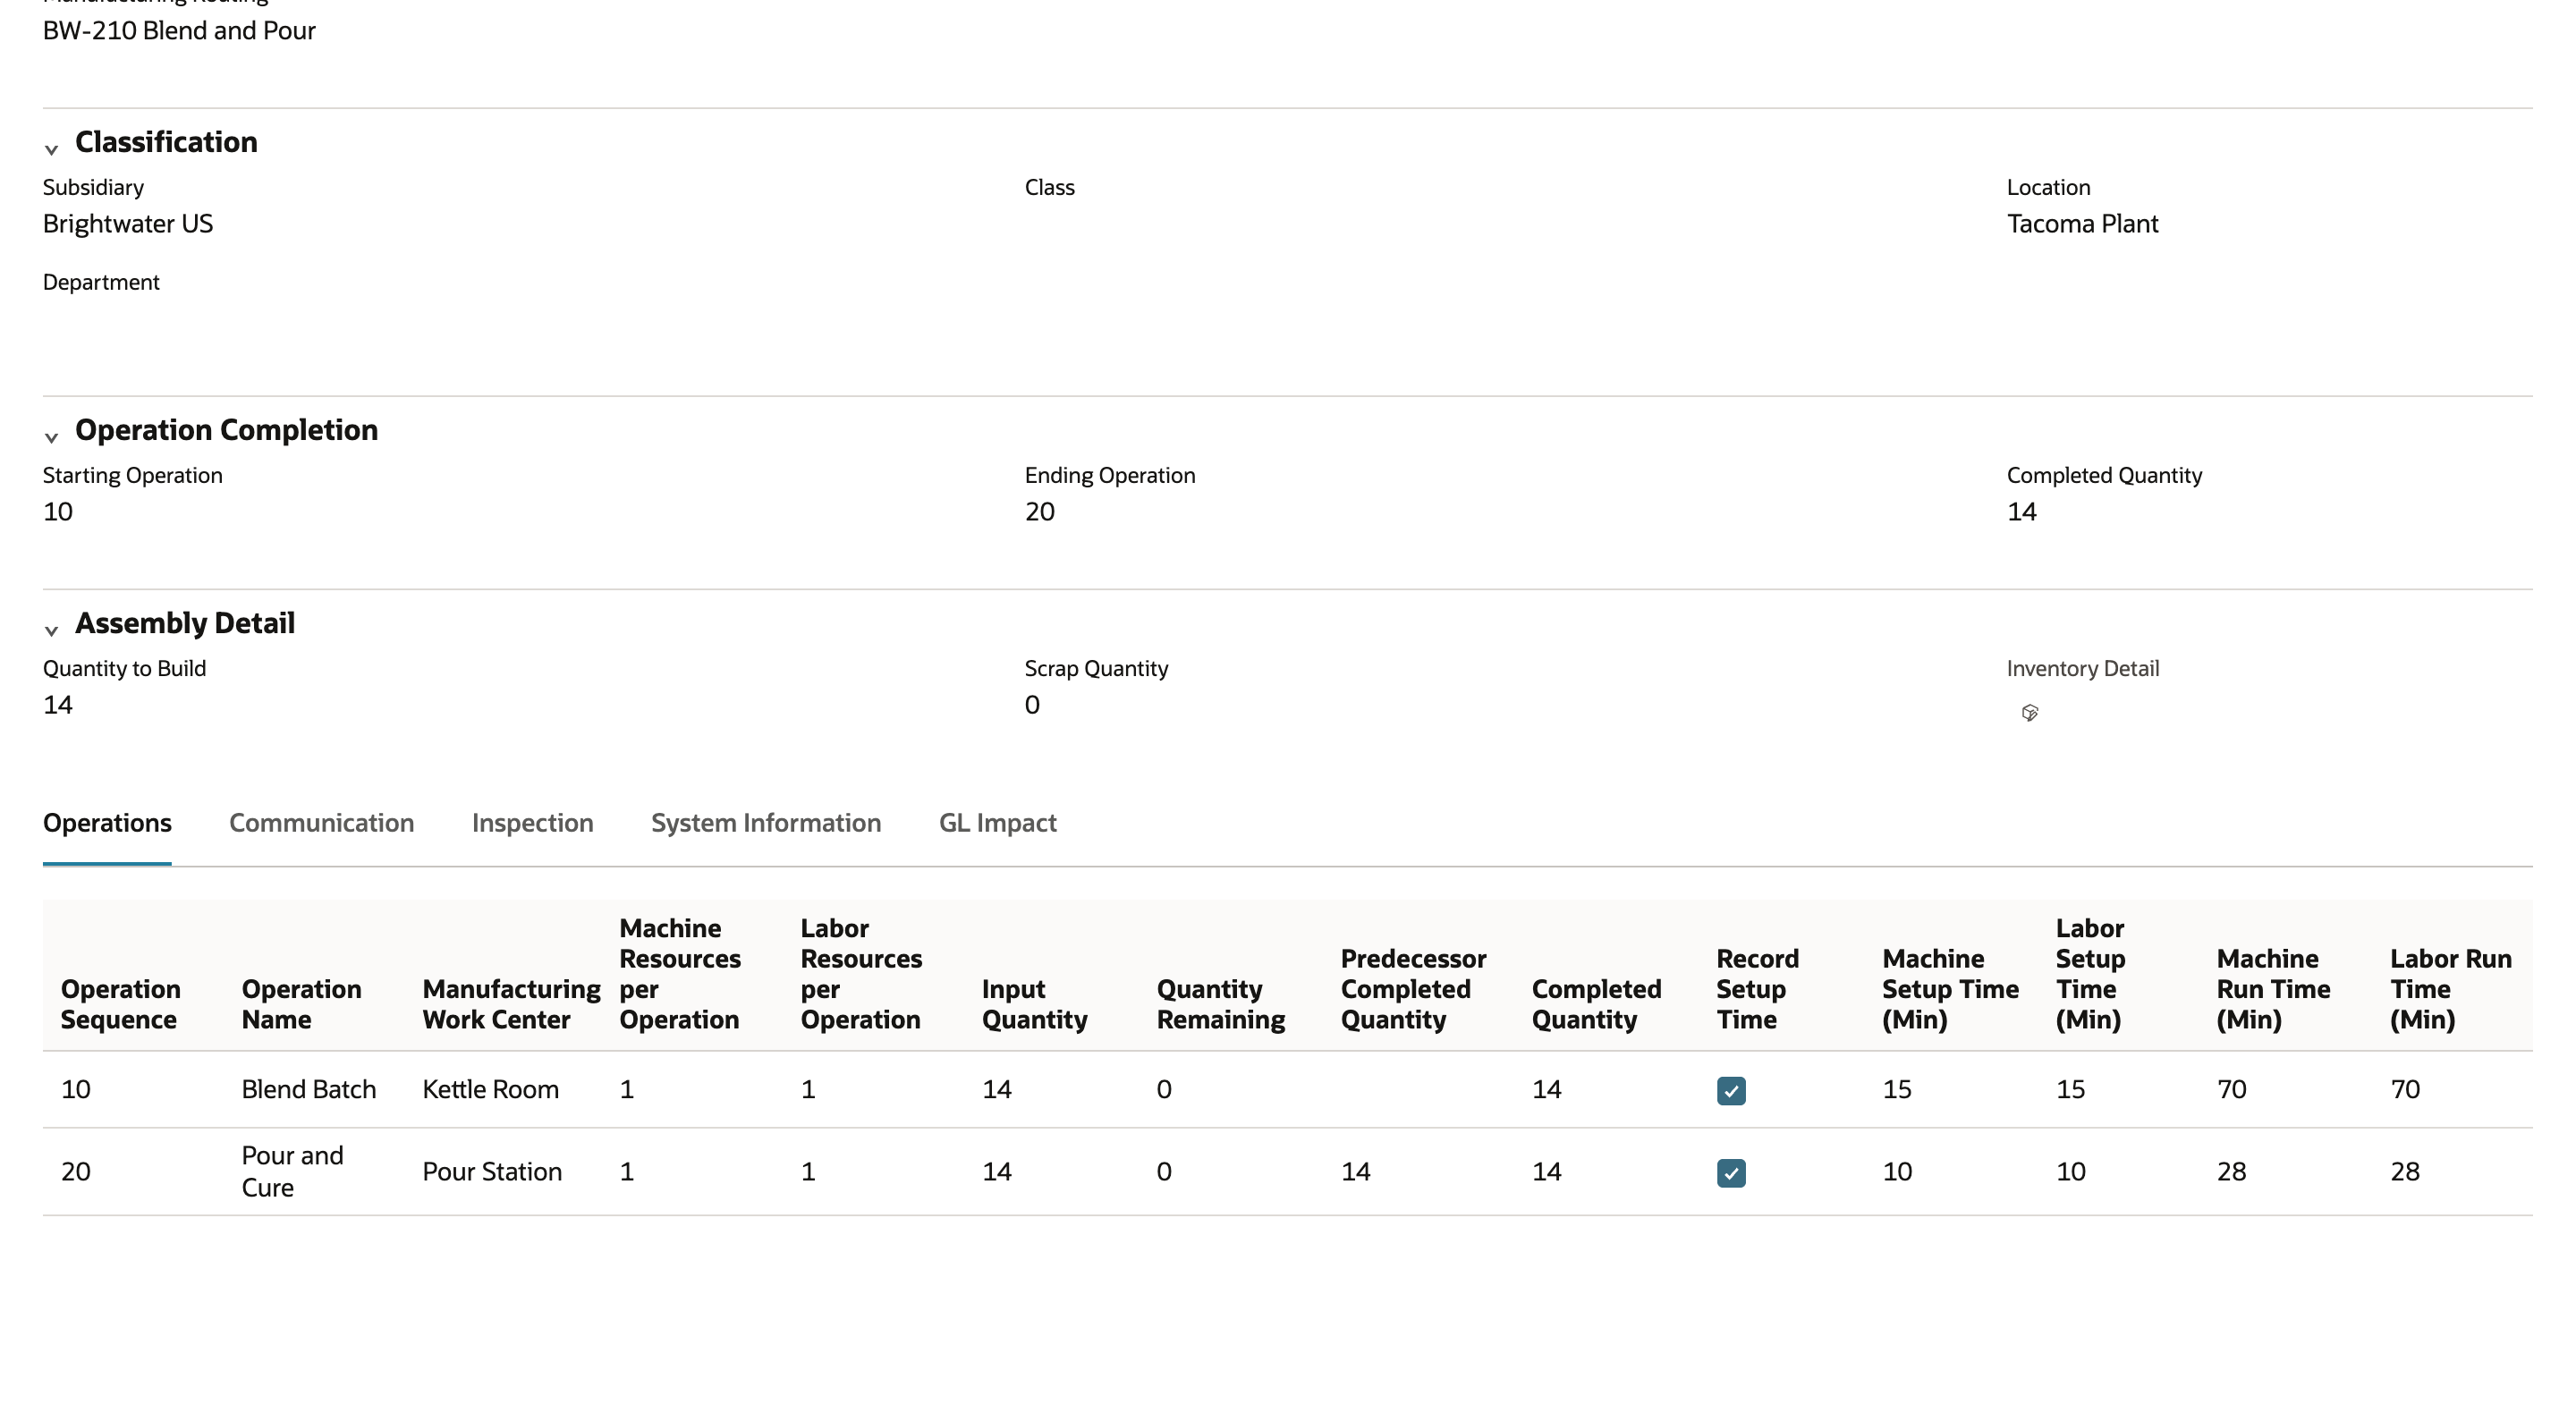Collapse the Classification section
The image size is (2576, 1413).
click(x=51, y=149)
